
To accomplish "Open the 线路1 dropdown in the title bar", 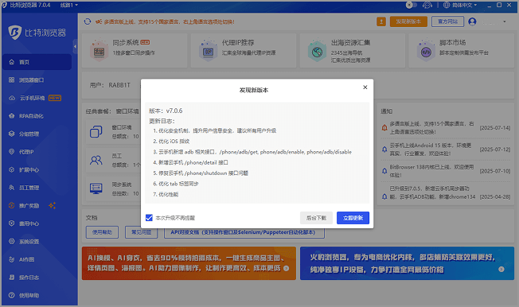I will tap(68, 5).
